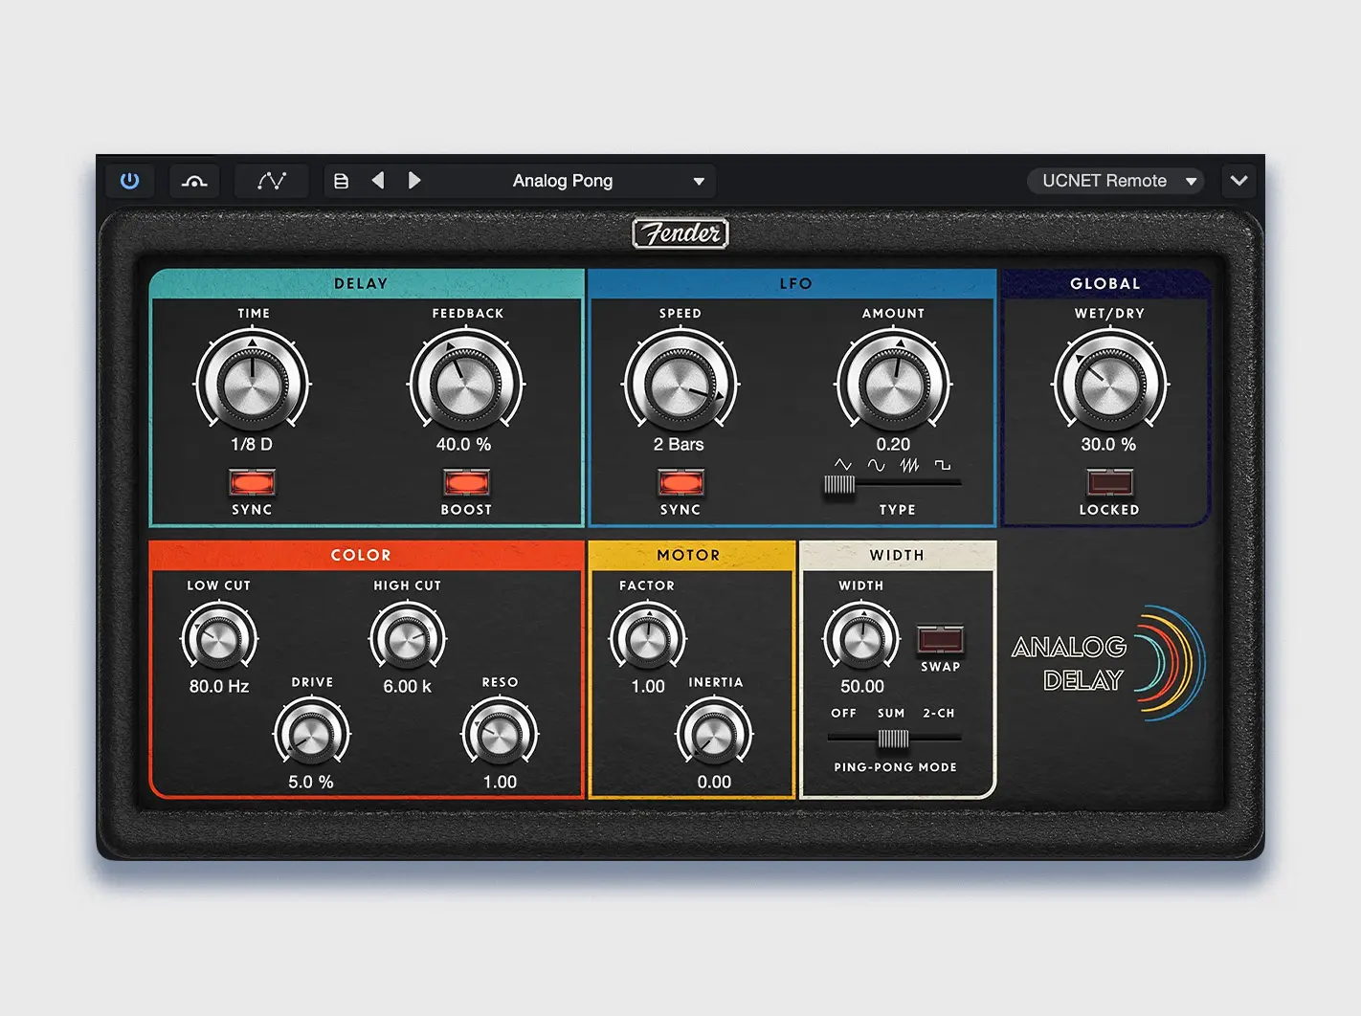Click the ping-pong mode slider handle
The height and width of the screenshot is (1016, 1361).
point(893,739)
